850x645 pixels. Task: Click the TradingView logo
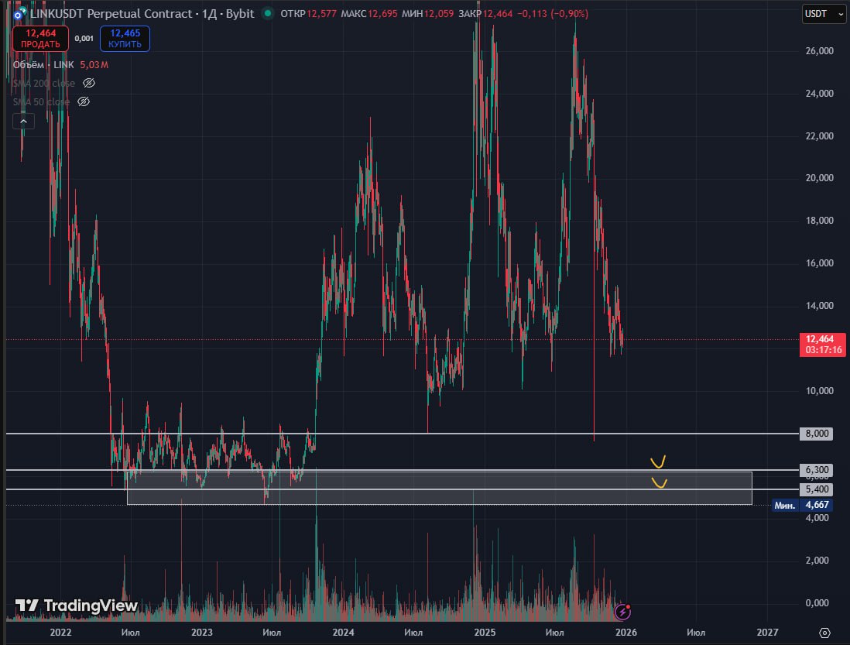click(x=77, y=606)
